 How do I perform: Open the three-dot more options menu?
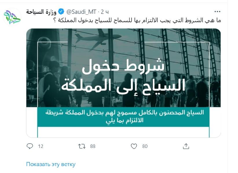click(217, 12)
